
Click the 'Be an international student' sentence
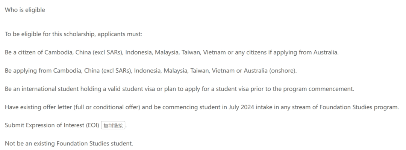tap(179, 89)
